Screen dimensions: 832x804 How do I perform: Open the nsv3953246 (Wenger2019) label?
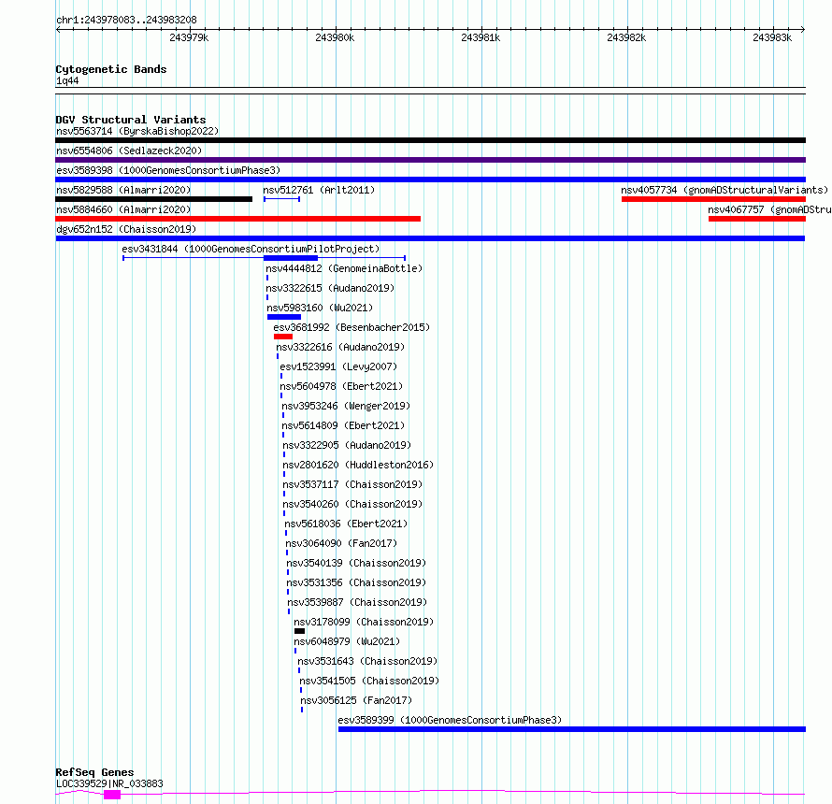point(346,406)
